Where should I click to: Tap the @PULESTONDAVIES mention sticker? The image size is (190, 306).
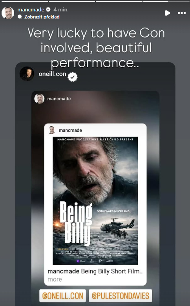coord(121,296)
